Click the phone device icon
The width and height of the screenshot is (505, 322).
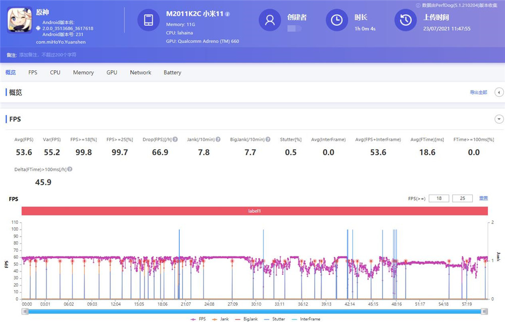point(148,20)
